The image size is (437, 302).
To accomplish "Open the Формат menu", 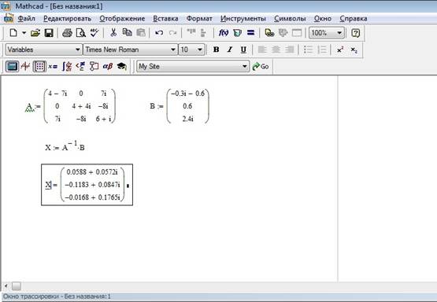I will [x=199, y=19].
